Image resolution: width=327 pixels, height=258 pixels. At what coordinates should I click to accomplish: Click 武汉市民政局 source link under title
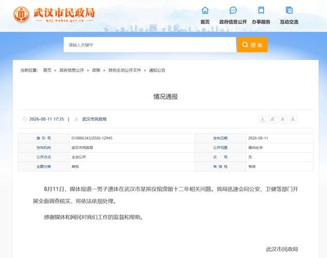[94, 119]
